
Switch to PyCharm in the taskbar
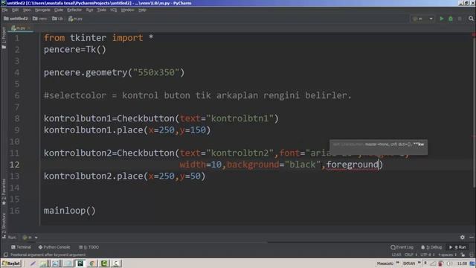click(80, 263)
